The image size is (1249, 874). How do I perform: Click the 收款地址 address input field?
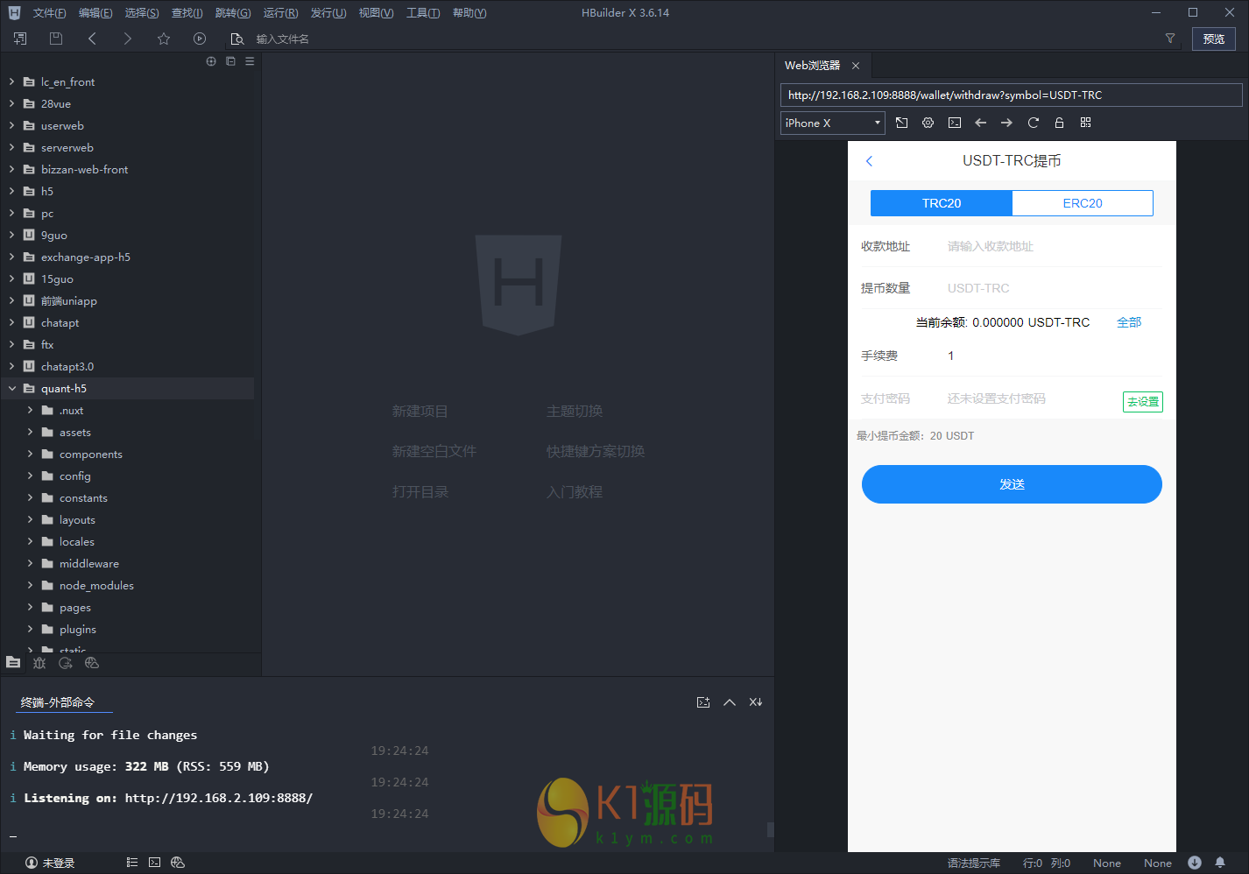pyautogui.click(x=1051, y=247)
